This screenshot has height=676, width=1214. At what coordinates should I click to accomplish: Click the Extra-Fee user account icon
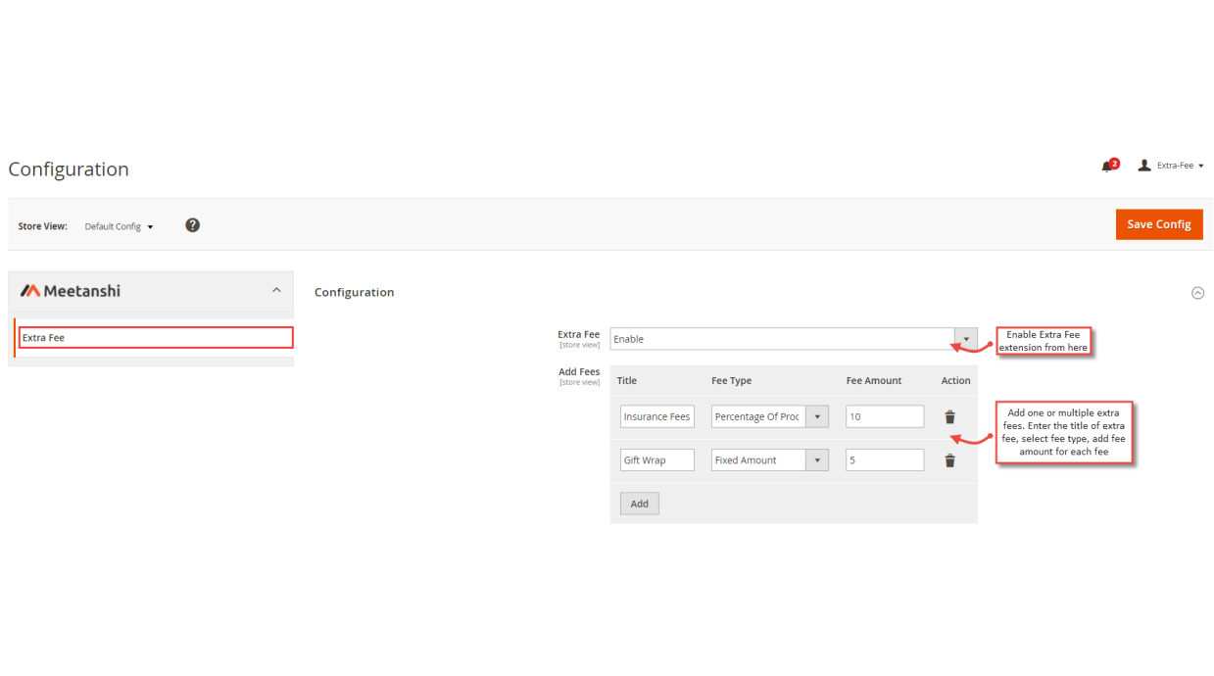(x=1143, y=166)
